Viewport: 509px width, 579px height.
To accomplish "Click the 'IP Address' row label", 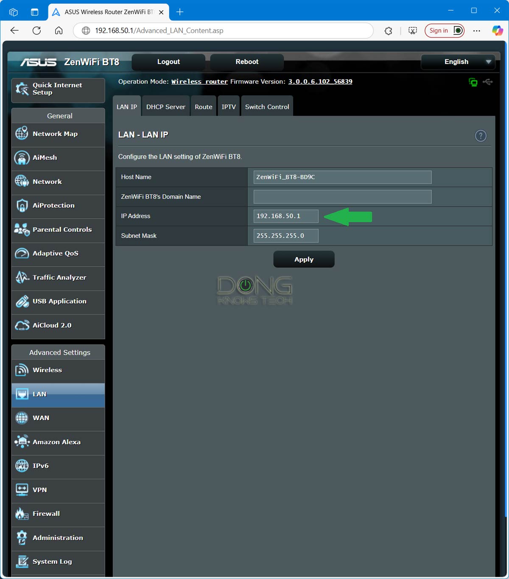I will (x=136, y=216).
